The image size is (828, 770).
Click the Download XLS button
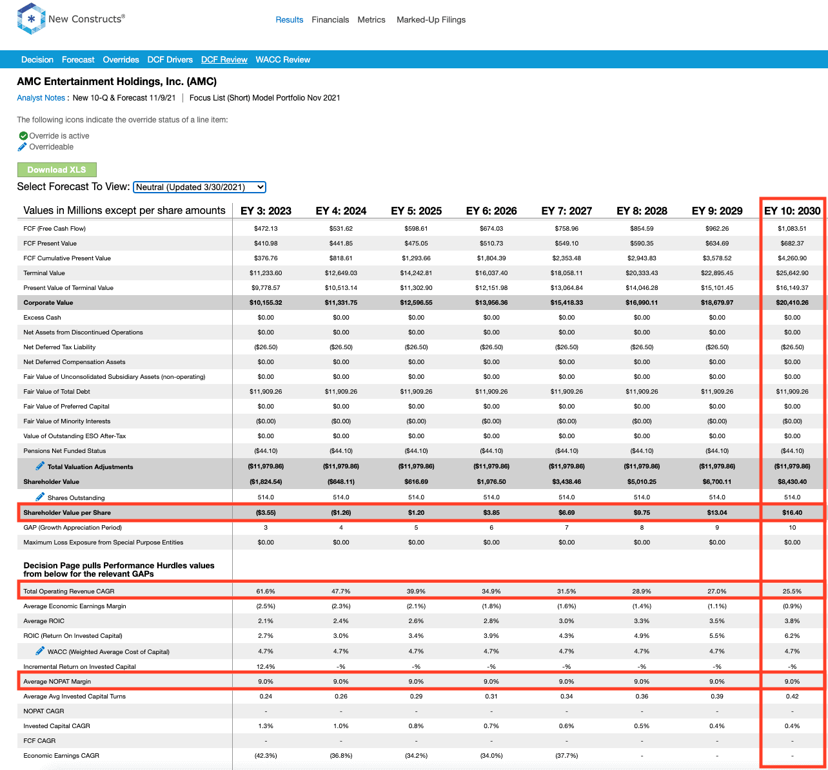57,169
